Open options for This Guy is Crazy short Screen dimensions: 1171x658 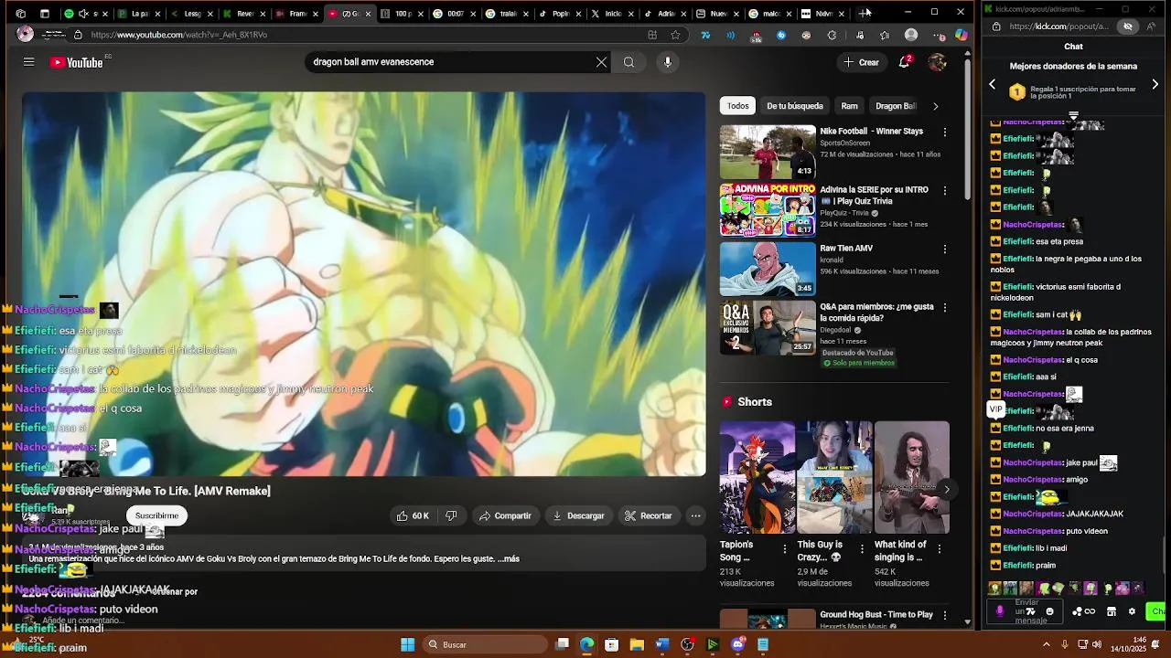click(x=862, y=548)
